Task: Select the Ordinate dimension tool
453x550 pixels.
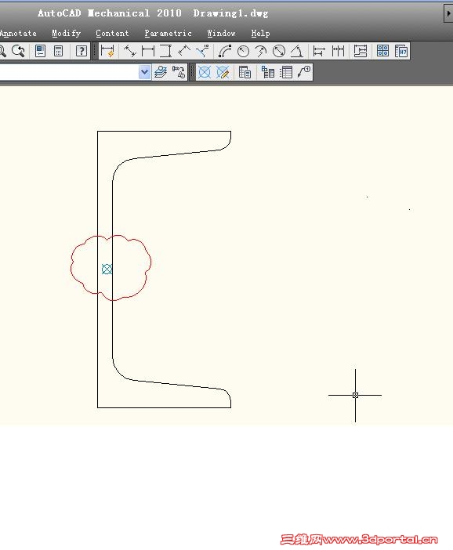Action: tap(202, 51)
